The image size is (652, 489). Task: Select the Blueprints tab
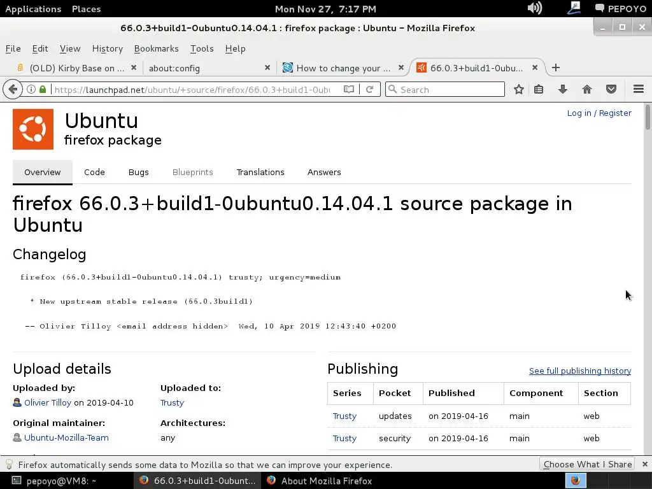click(x=192, y=172)
